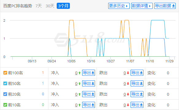This screenshot has width=179, height=110.
Task: Click the red down arrow in 前50名 row
Action: 128,84
